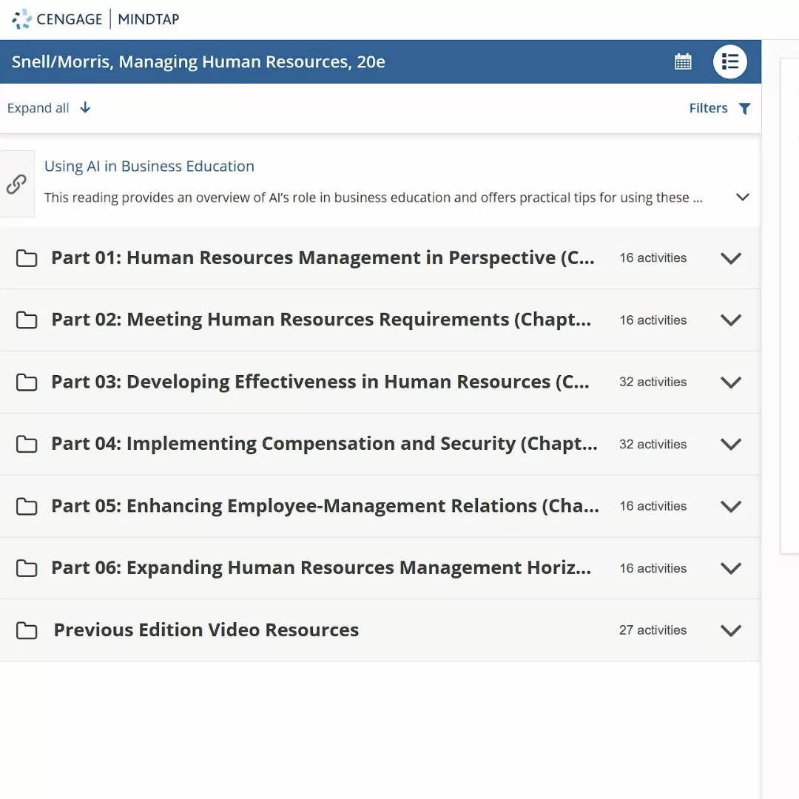Expand the Using AI reading description chevron
The width and height of the screenshot is (799, 799).
coord(743,198)
